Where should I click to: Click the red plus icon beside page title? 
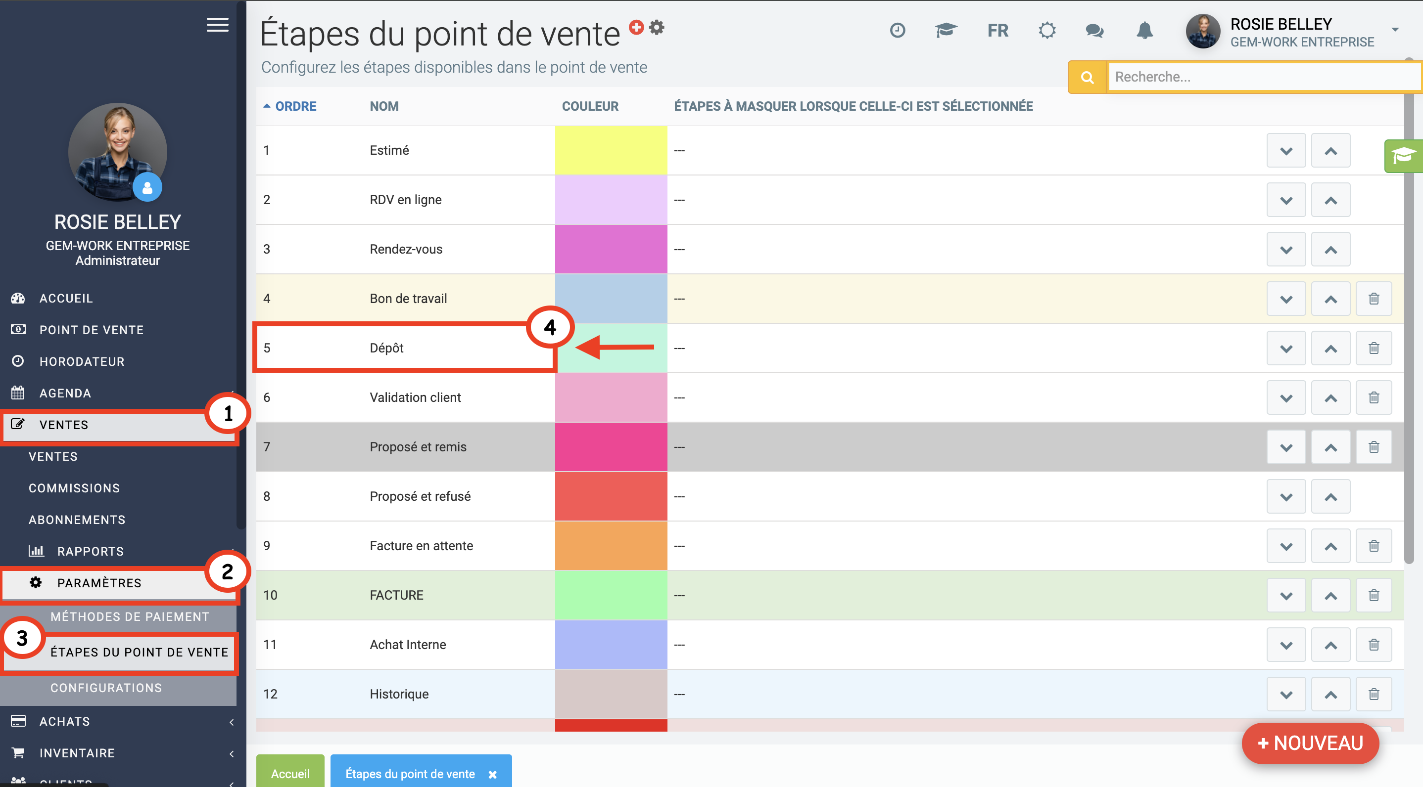click(x=636, y=27)
